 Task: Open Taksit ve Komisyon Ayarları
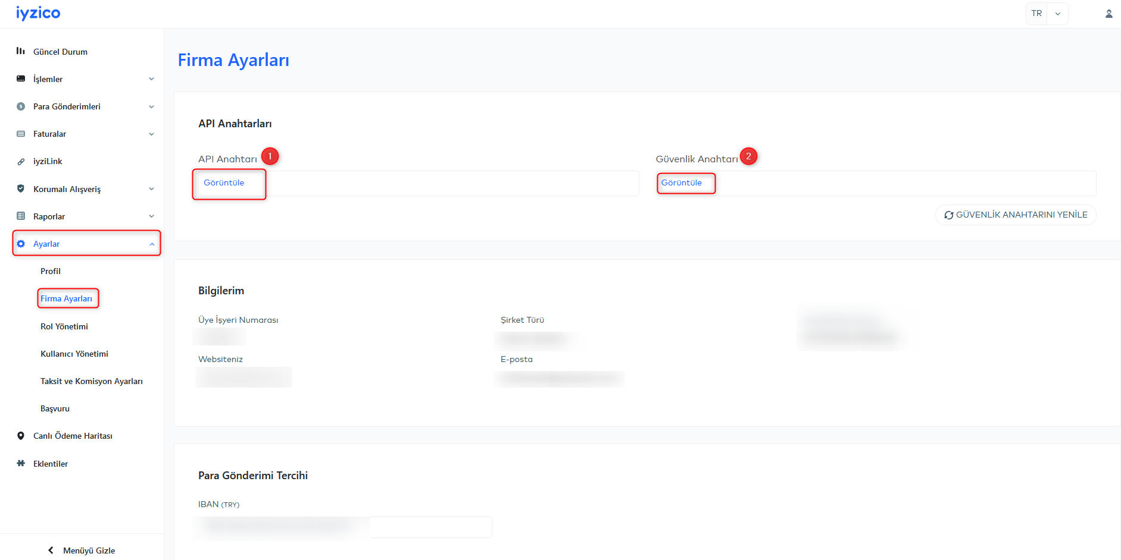point(92,381)
